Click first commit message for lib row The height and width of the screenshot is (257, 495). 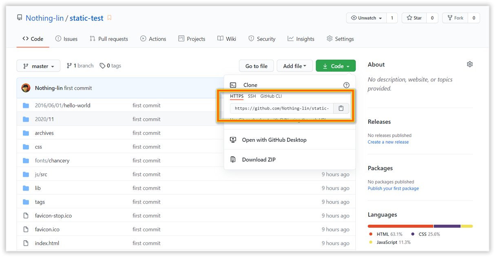click(x=146, y=188)
